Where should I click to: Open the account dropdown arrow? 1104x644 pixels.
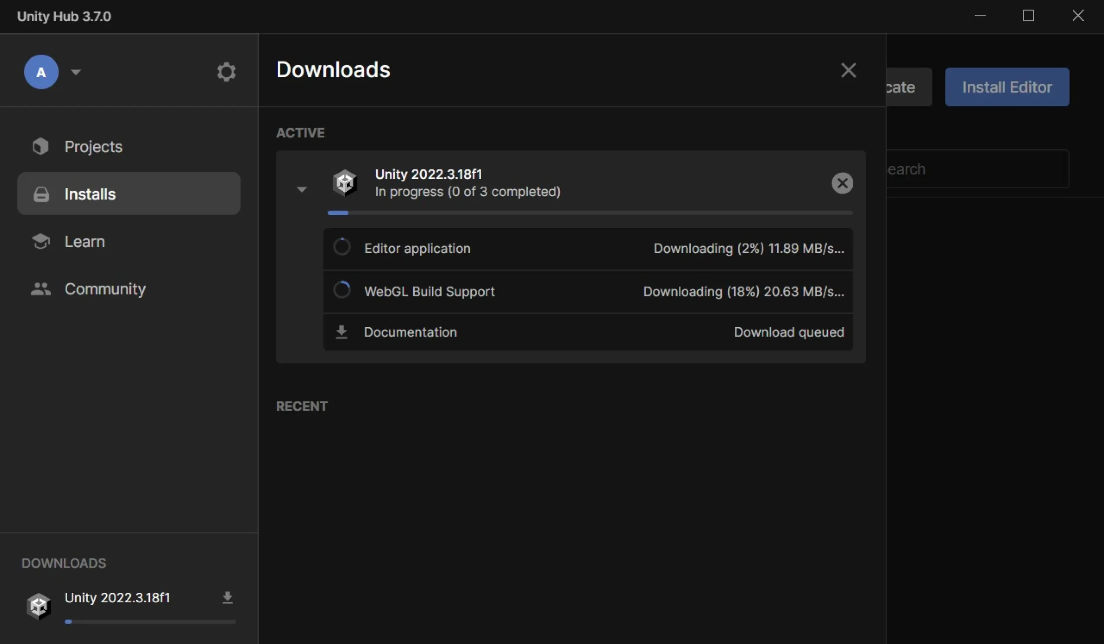(x=76, y=72)
